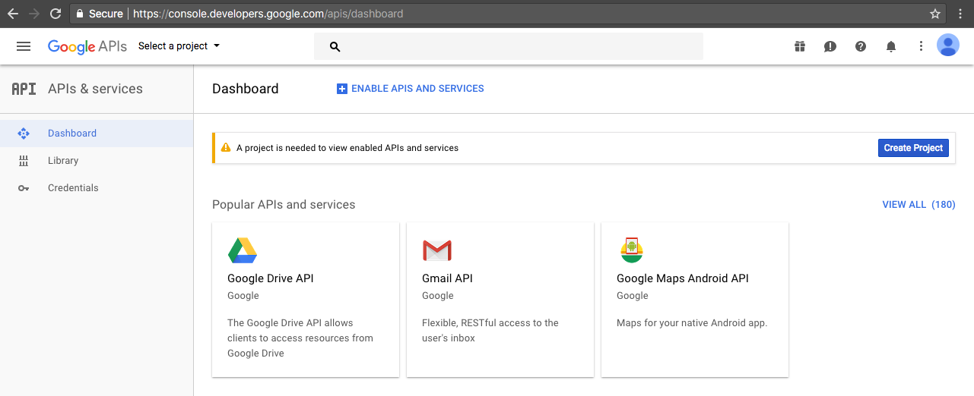Open the Chrome browser menu

click(958, 14)
